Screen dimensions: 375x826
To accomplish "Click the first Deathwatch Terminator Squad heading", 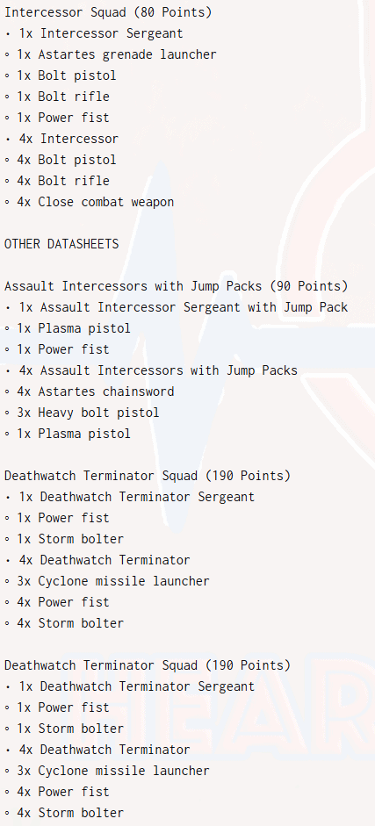I will point(148,476).
